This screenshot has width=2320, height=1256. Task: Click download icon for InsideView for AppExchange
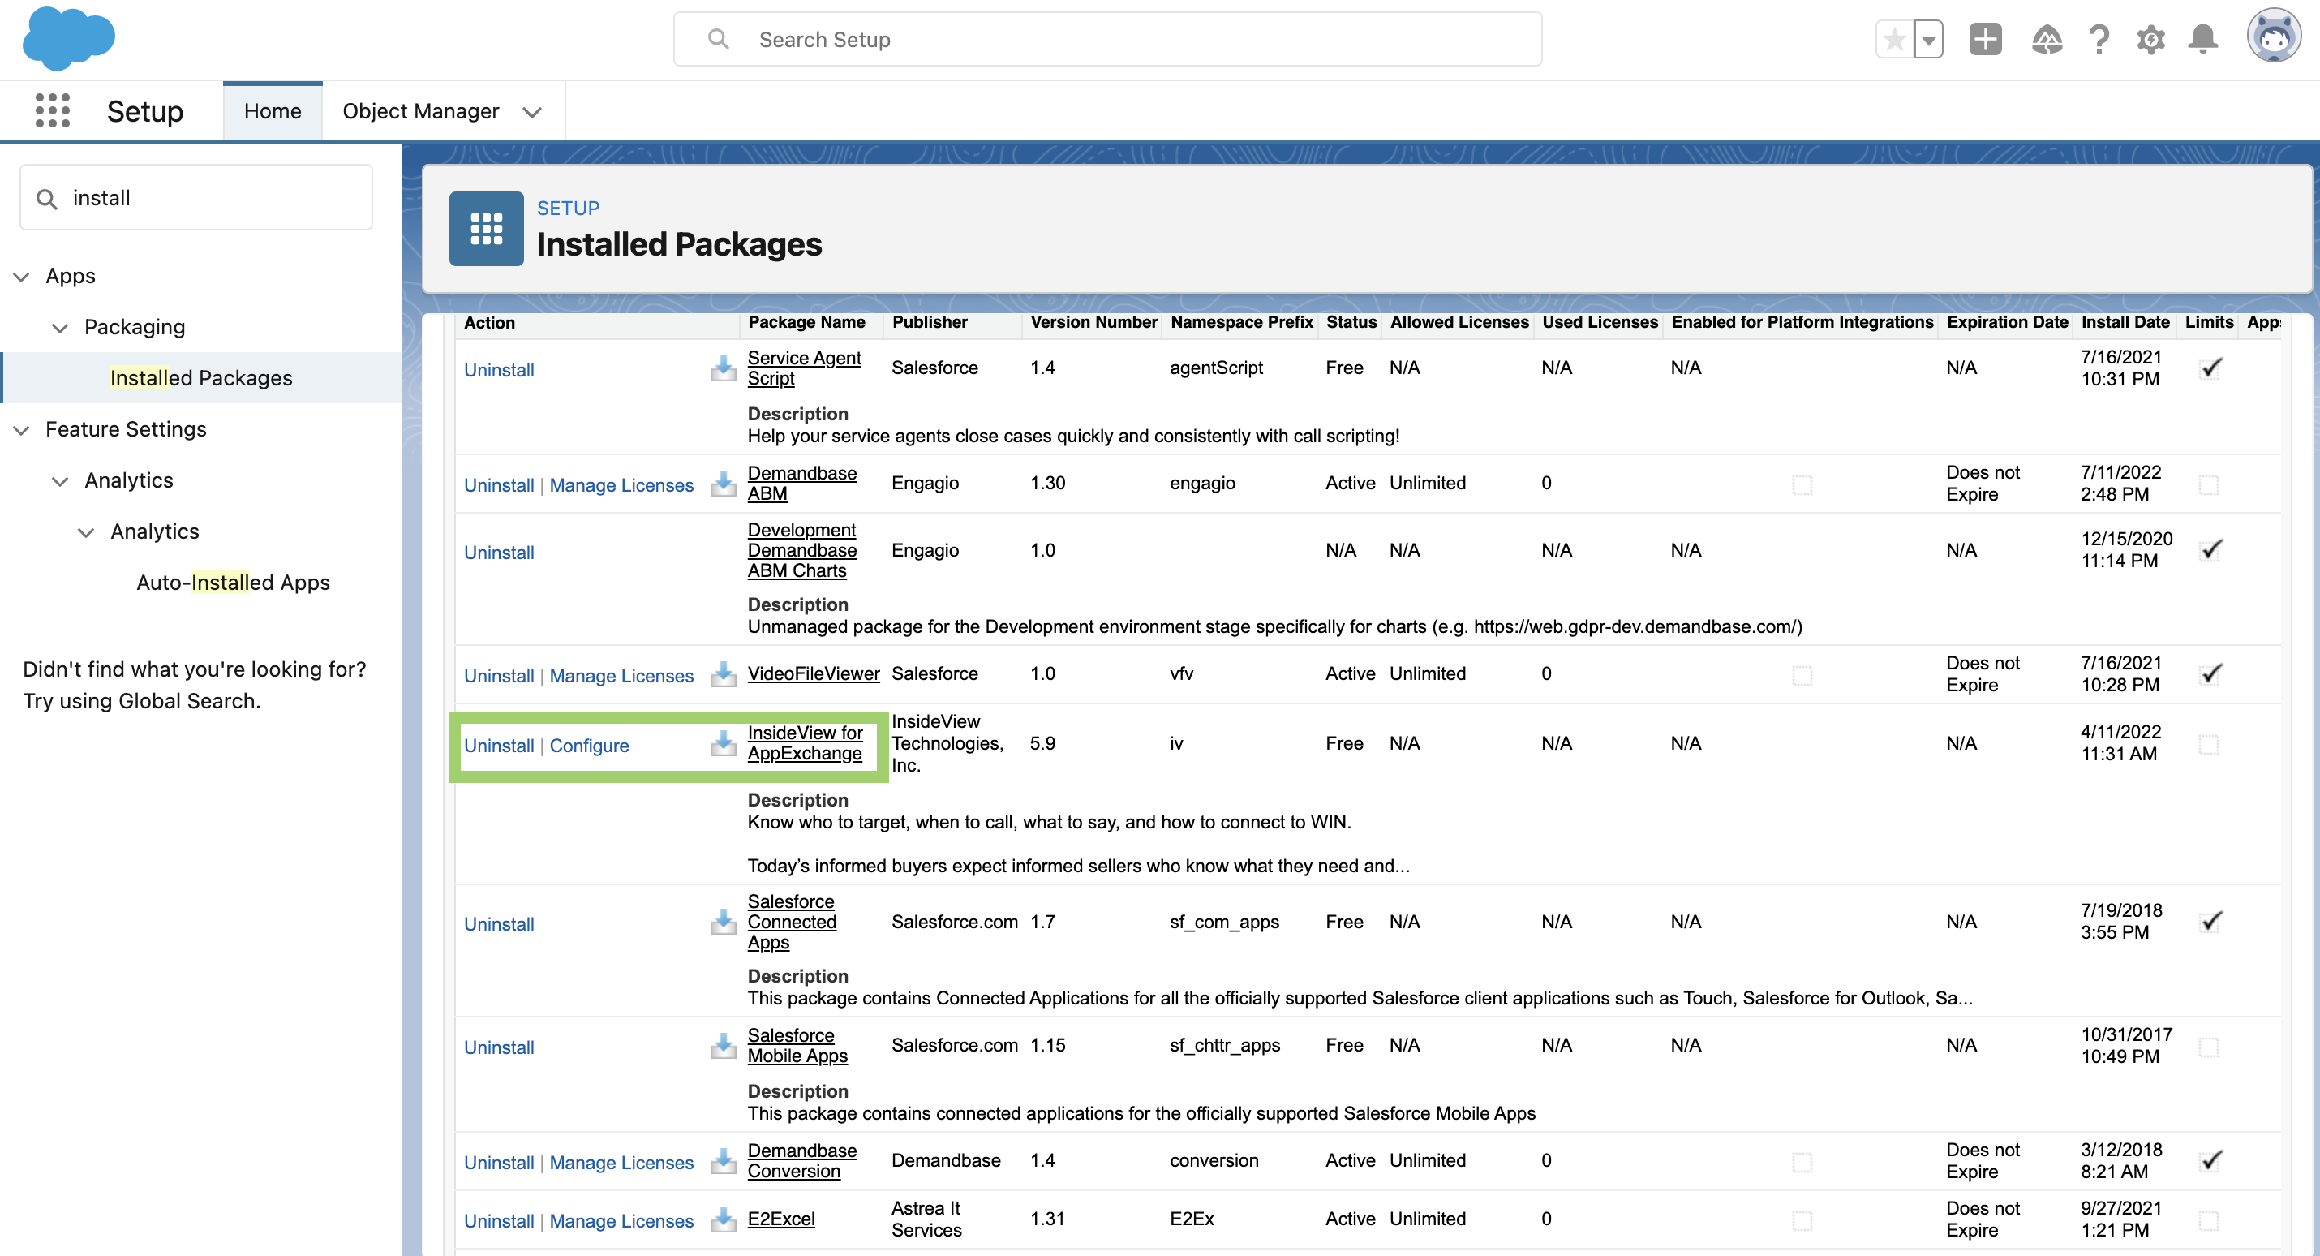point(722,743)
